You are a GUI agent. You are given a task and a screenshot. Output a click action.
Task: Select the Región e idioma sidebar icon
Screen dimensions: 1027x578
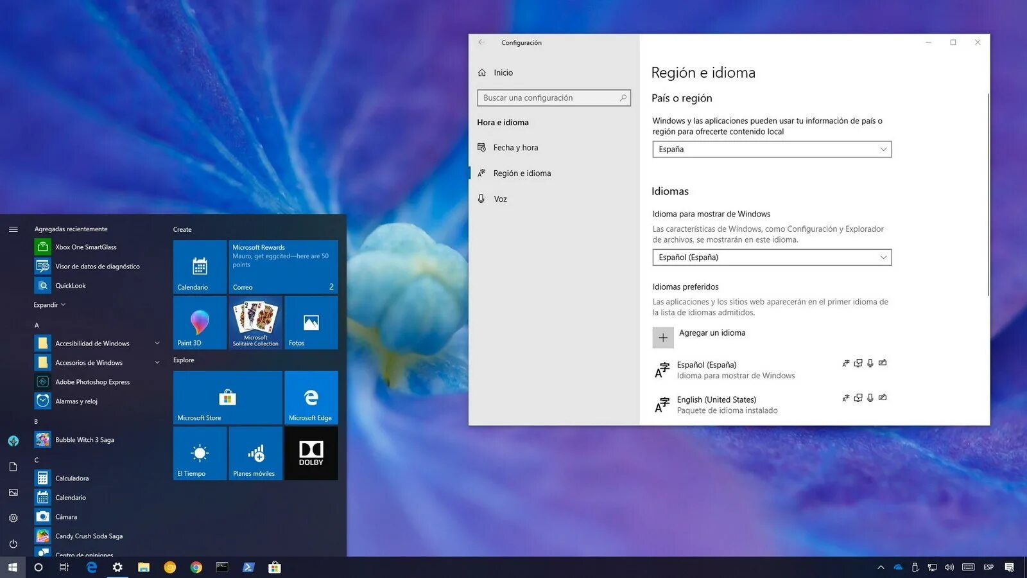tap(482, 173)
